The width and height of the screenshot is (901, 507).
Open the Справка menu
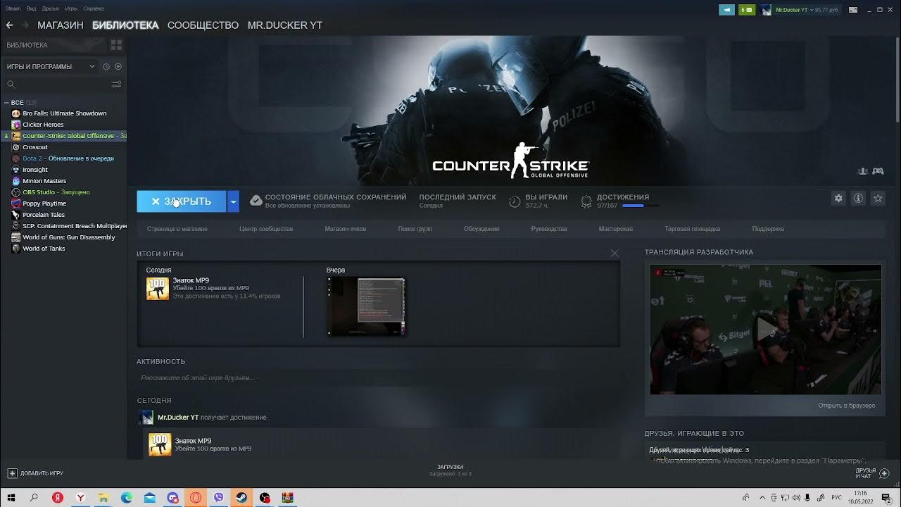pyautogui.click(x=94, y=8)
